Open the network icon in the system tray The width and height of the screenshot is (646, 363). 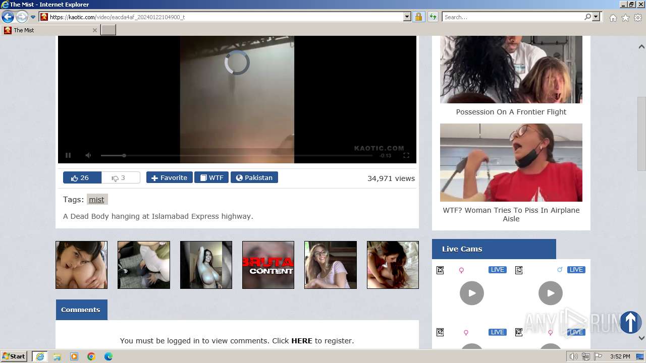point(585,357)
